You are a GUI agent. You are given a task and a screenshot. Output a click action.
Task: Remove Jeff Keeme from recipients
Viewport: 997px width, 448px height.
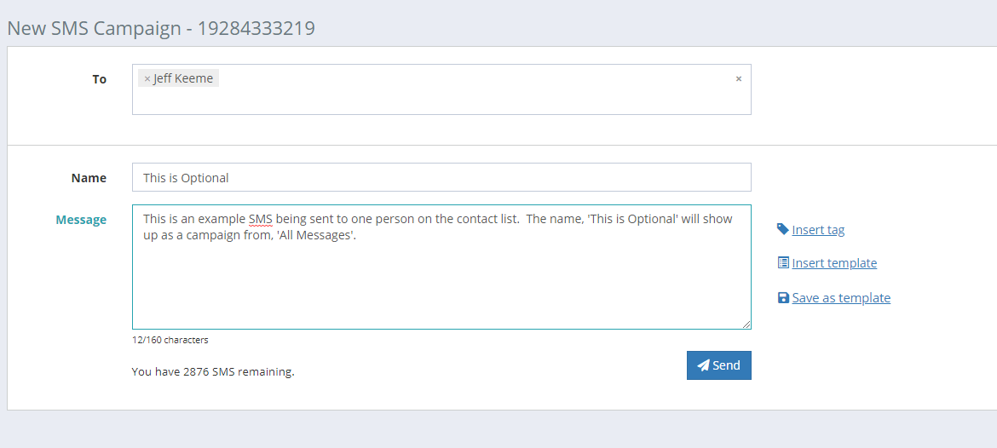tap(147, 79)
